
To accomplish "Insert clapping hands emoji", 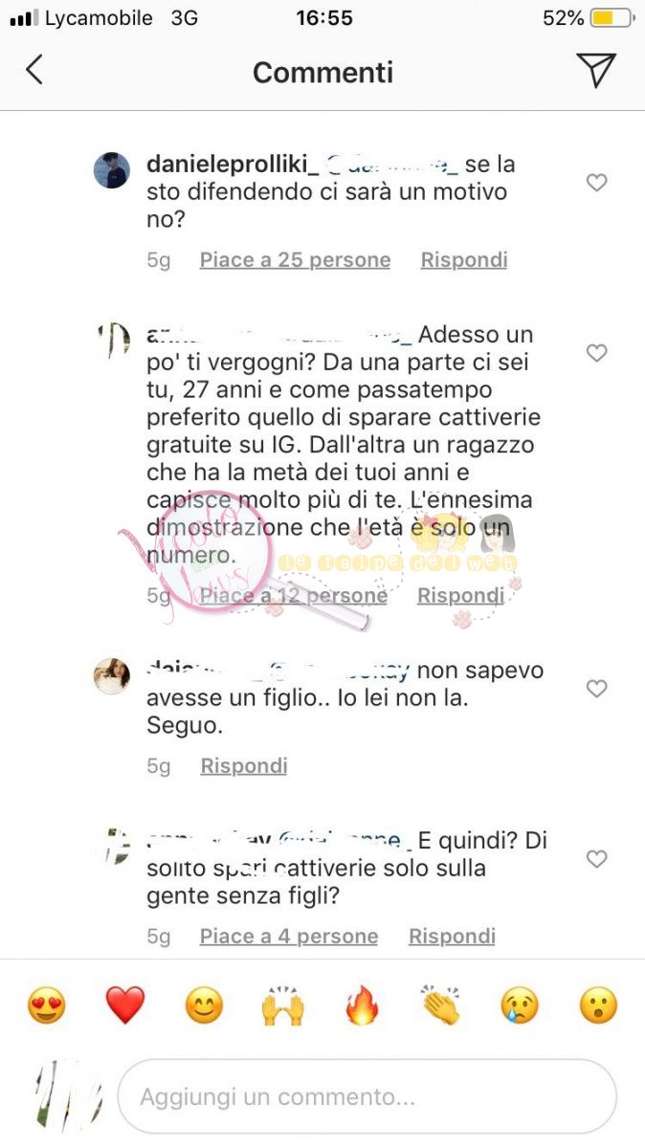I will tap(440, 1005).
